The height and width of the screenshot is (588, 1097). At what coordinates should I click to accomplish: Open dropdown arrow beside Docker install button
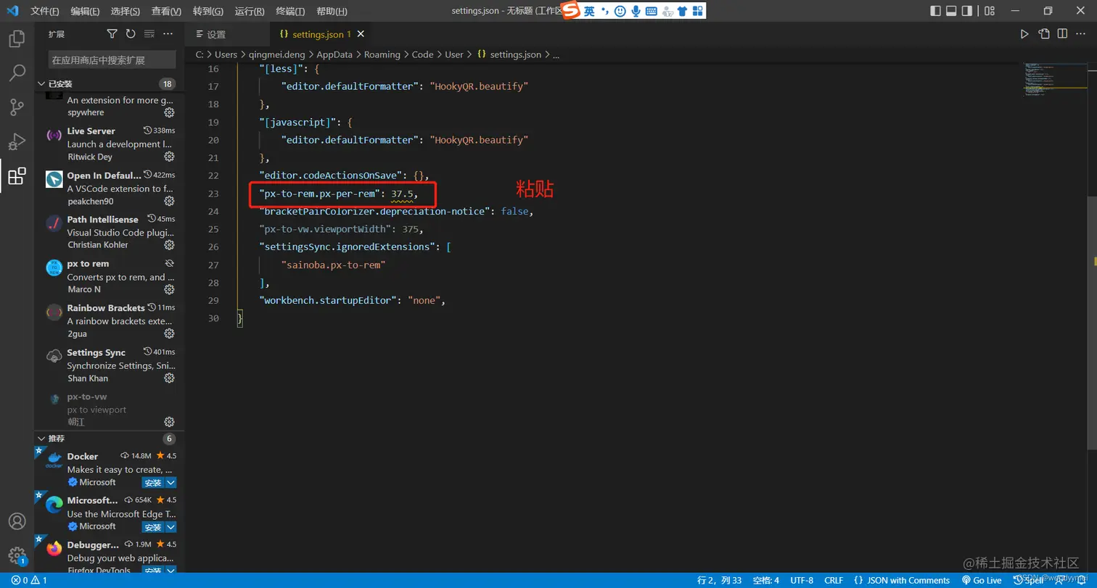171,483
